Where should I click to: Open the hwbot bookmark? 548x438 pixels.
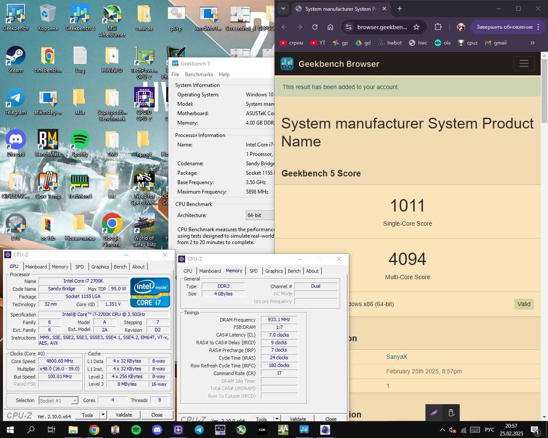[389, 43]
